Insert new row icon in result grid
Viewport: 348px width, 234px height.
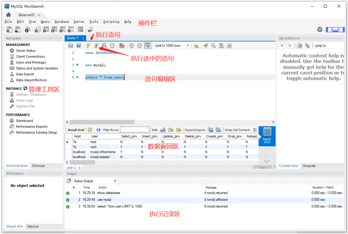pyautogui.click(x=170, y=129)
